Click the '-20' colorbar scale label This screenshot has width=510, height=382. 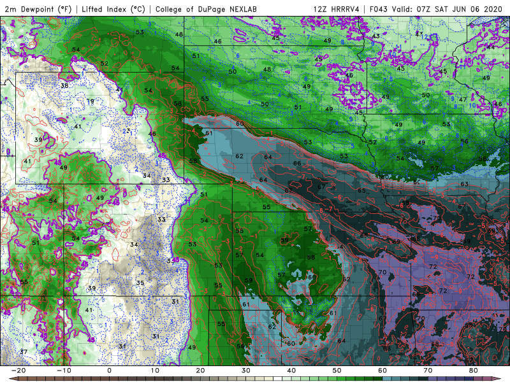pyautogui.click(x=18, y=371)
